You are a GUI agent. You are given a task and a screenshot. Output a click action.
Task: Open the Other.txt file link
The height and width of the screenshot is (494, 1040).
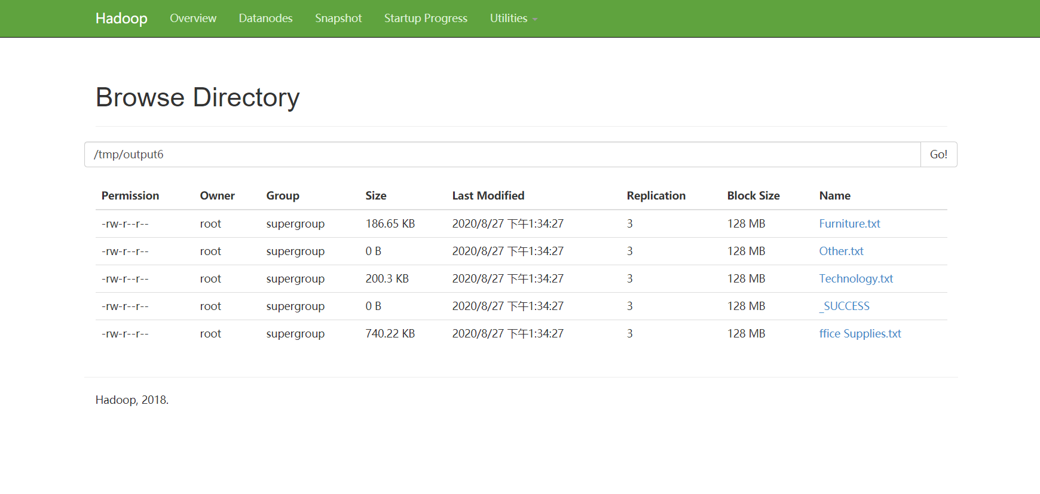(x=841, y=251)
